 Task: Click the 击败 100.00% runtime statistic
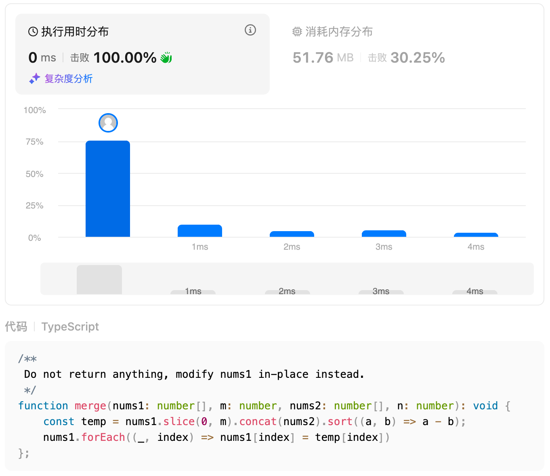click(113, 58)
